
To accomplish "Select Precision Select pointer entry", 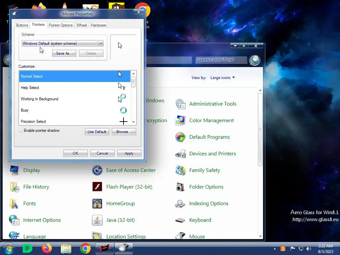I will pyautogui.click(x=75, y=121).
